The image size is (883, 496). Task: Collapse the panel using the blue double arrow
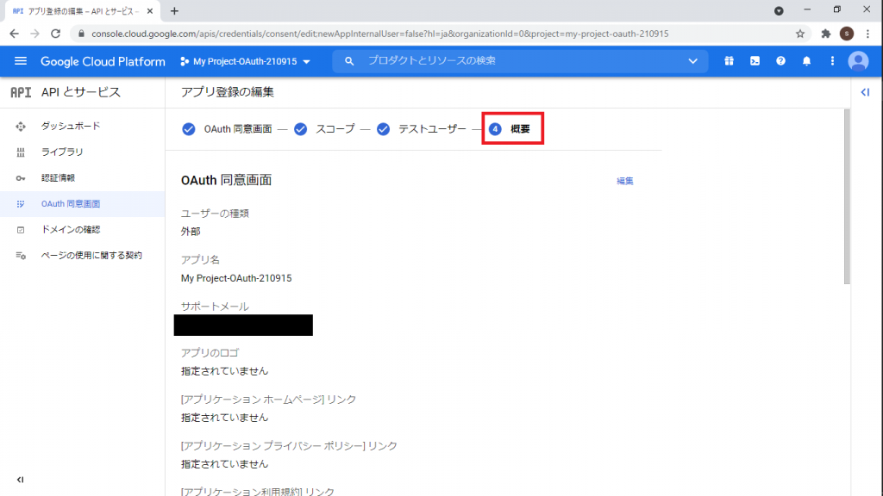(865, 92)
